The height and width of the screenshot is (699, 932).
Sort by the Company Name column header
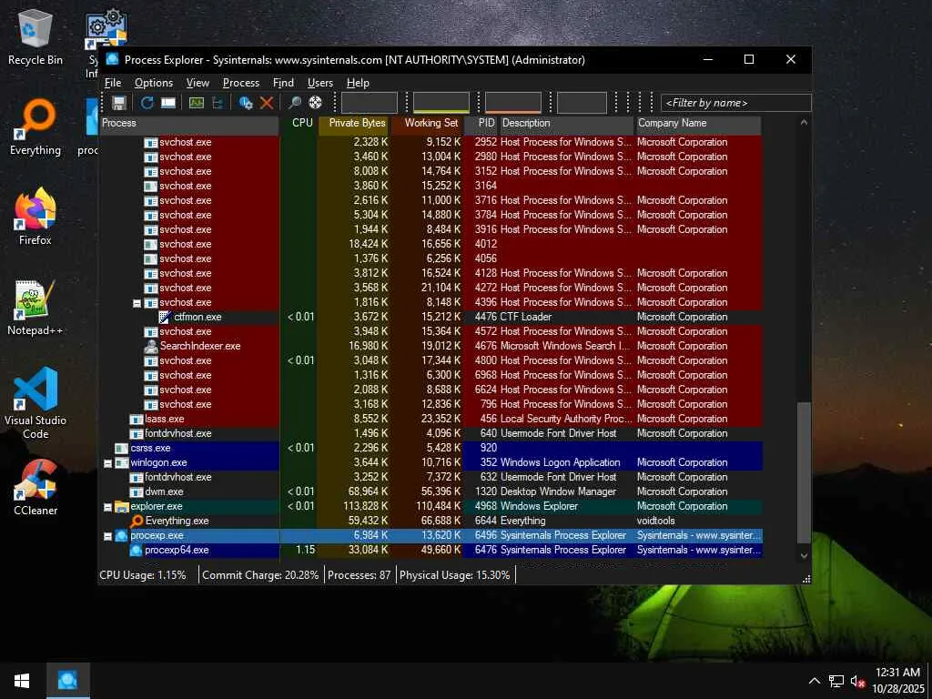[698, 123]
